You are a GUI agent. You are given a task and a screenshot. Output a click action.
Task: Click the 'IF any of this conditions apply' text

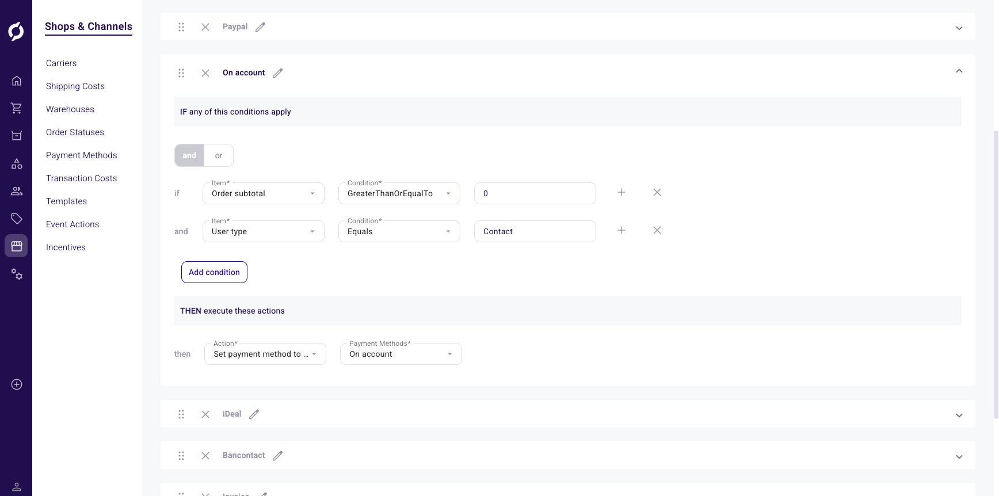point(235,112)
